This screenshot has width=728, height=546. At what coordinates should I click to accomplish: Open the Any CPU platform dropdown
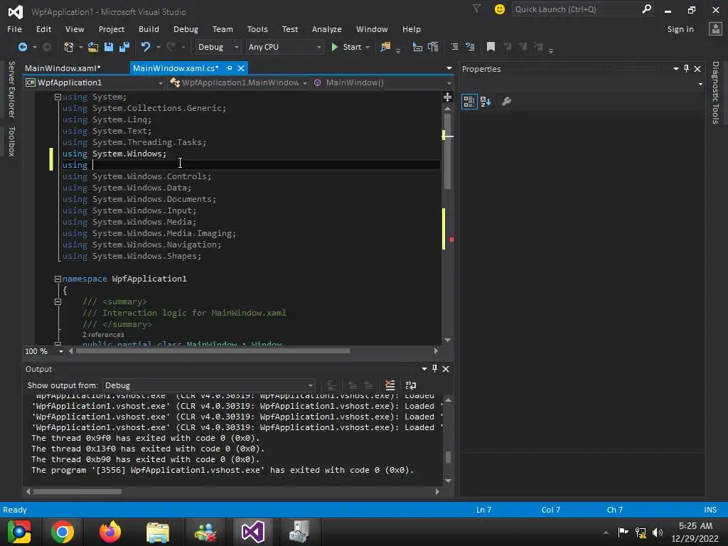pyautogui.click(x=284, y=47)
